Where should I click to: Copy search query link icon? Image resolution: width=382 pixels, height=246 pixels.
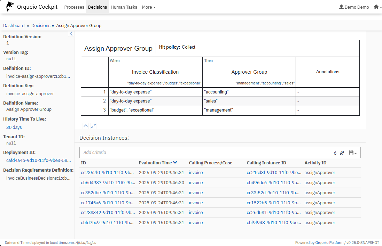pyautogui.click(x=342, y=153)
